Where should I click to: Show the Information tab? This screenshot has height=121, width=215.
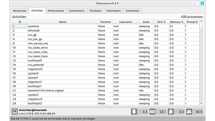tap(114, 11)
